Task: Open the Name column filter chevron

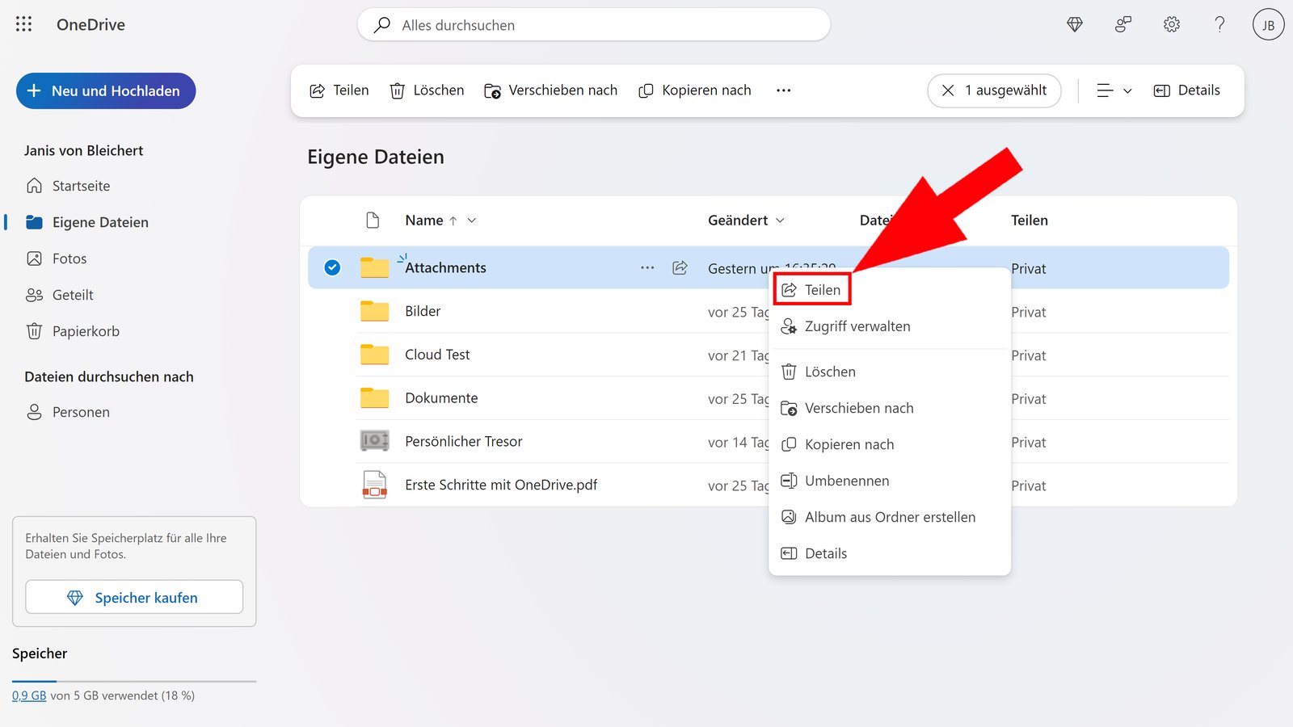Action: point(471,220)
